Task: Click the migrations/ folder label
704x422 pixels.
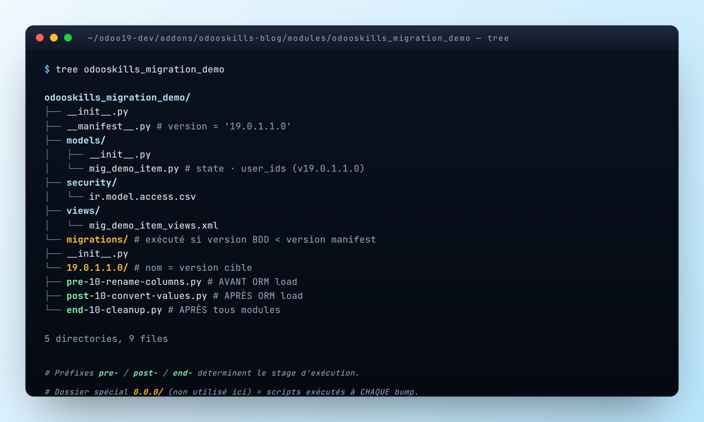Action: click(x=96, y=239)
